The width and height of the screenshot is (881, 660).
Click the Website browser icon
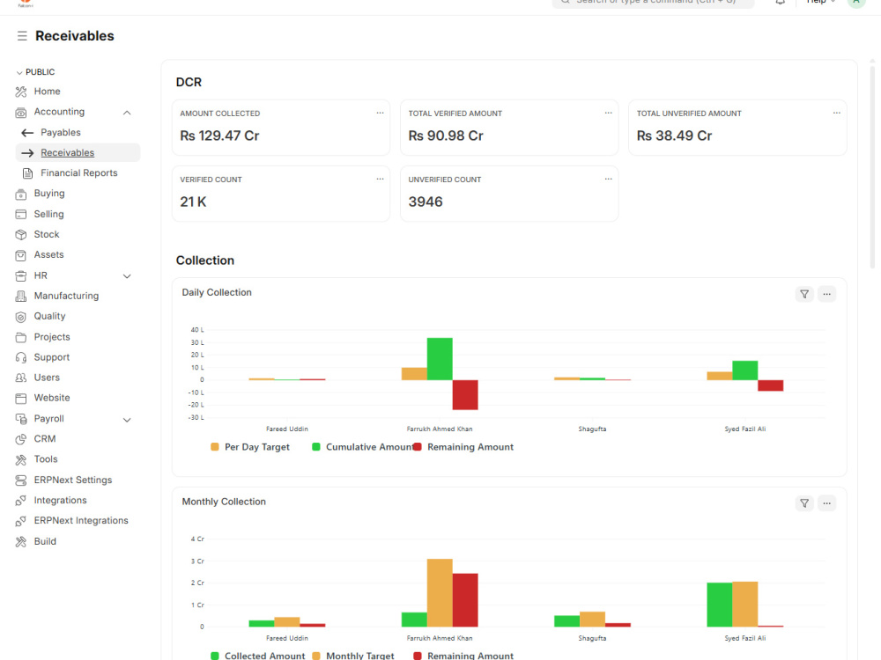(x=21, y=399)
